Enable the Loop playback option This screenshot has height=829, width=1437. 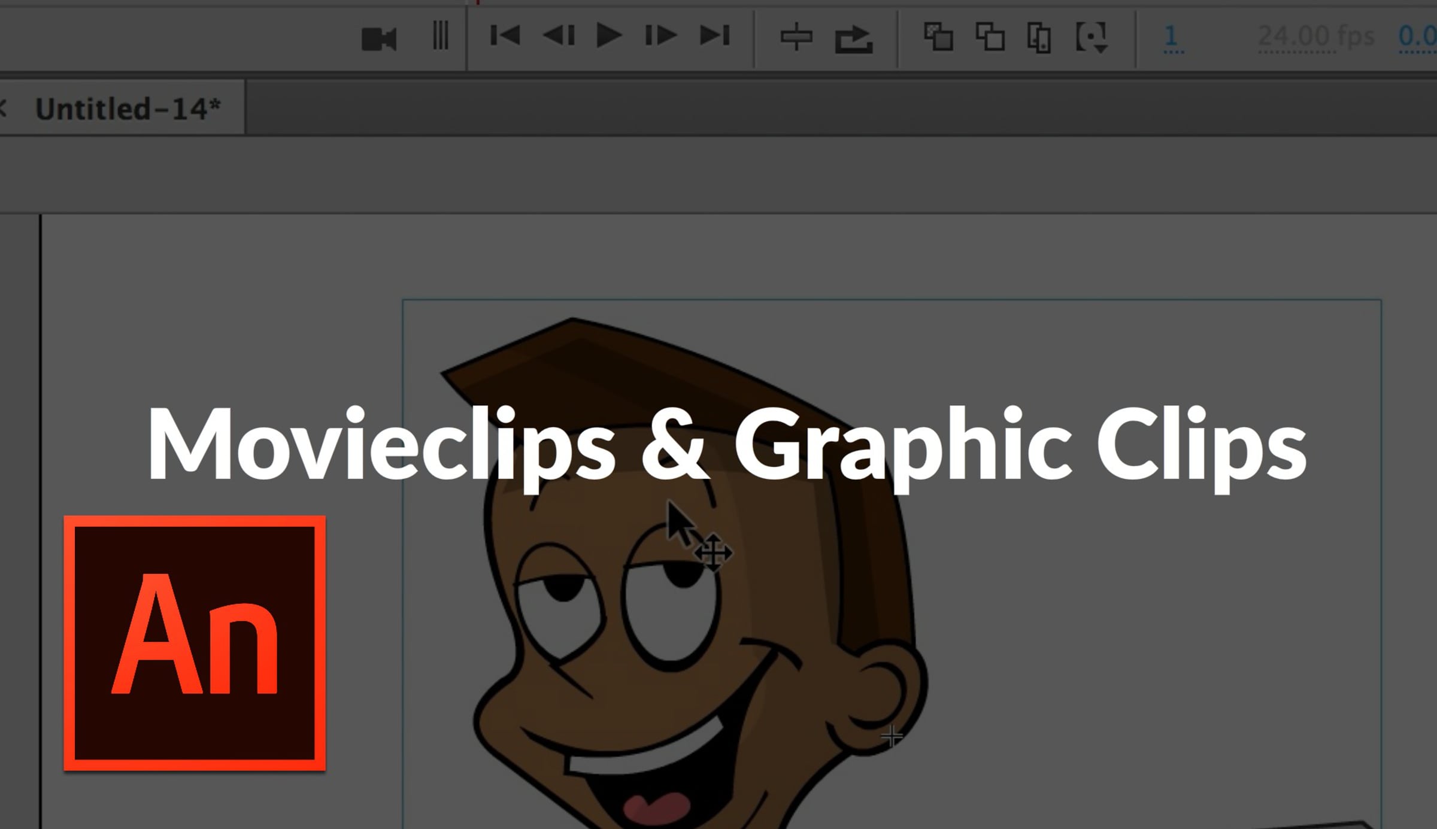854,40
